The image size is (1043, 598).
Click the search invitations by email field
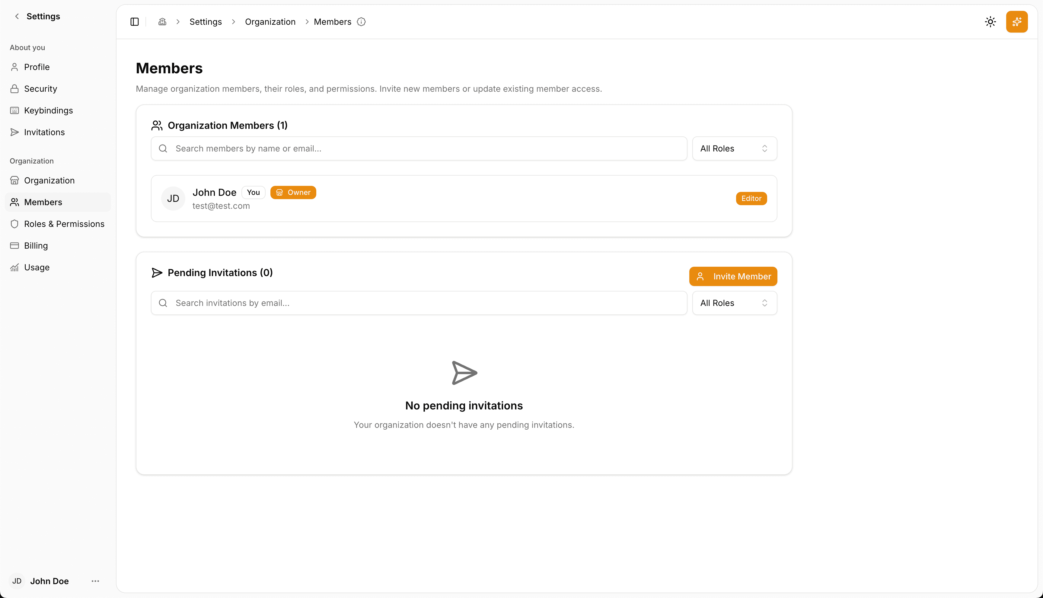(x=419, y=303)
